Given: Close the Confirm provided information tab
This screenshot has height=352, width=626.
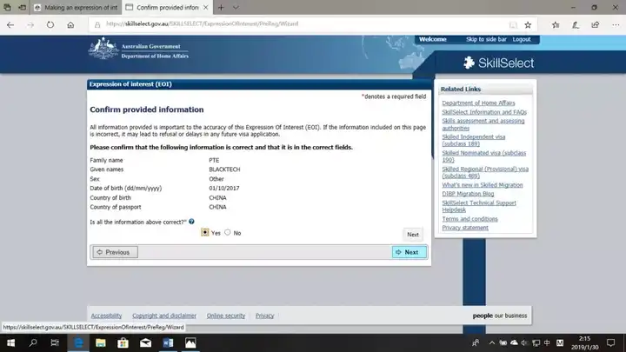Looking at the screenshot, I should [205, 7].
